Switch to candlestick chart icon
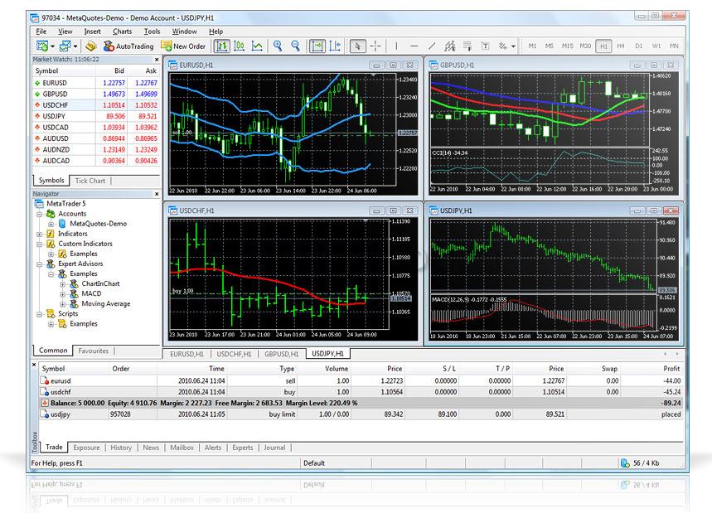The image size is (712, 513). tap(240, 46)
